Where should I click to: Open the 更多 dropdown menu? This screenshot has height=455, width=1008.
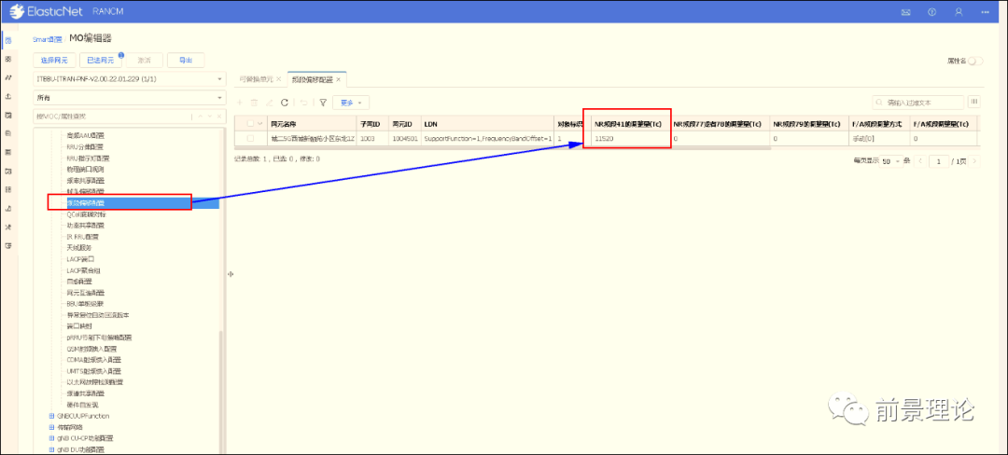[x=352, y=103]
